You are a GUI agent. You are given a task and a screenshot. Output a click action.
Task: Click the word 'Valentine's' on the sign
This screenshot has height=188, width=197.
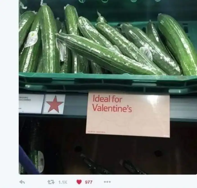coord(112,108)
